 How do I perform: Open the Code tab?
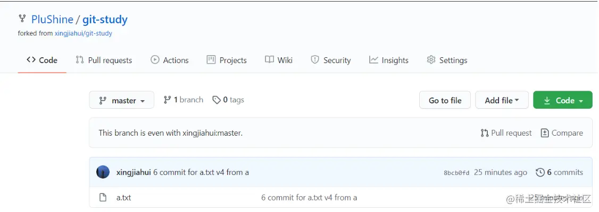pyautogui.click(x=42, y=60)
